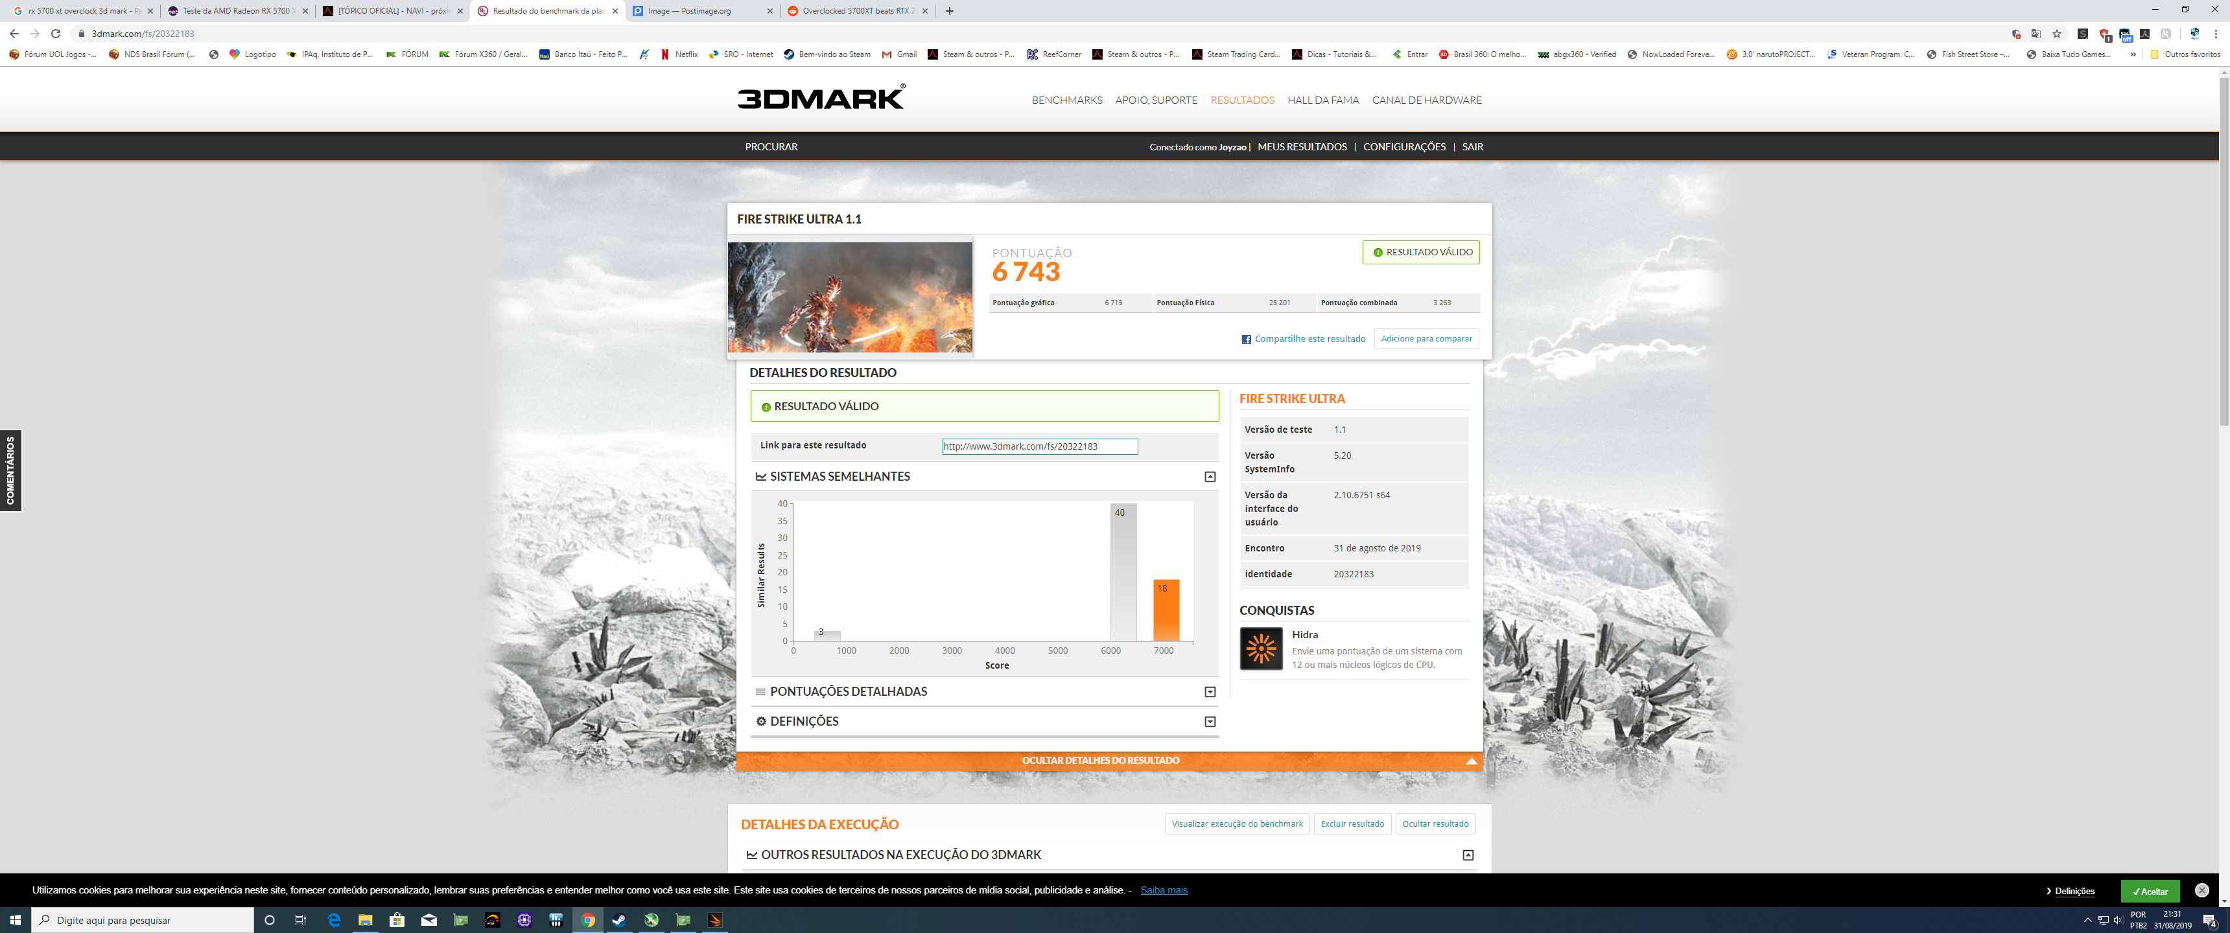
Task: Accept cookies with the Aceitar button
Action: [x=2150, y=891]
